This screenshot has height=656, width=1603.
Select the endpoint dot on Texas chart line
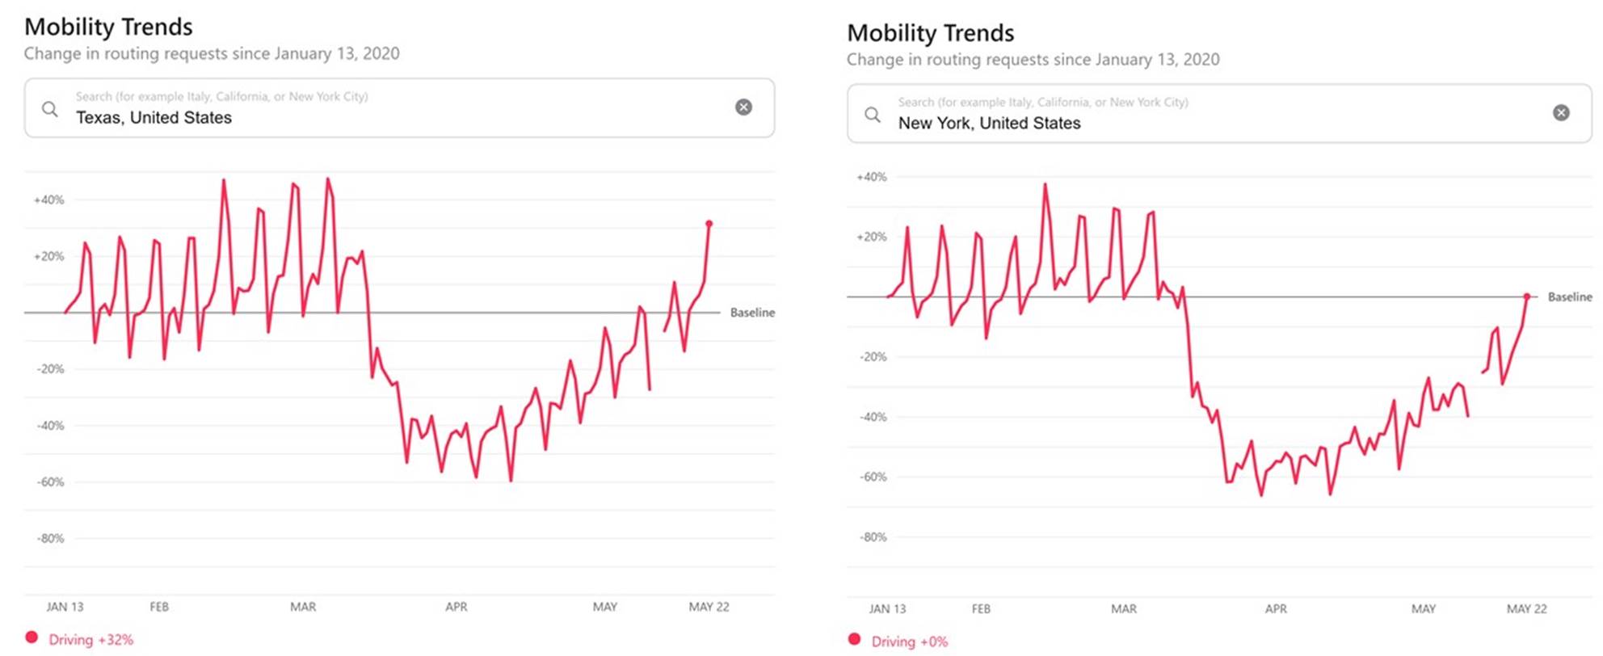[x=709, y=224]
